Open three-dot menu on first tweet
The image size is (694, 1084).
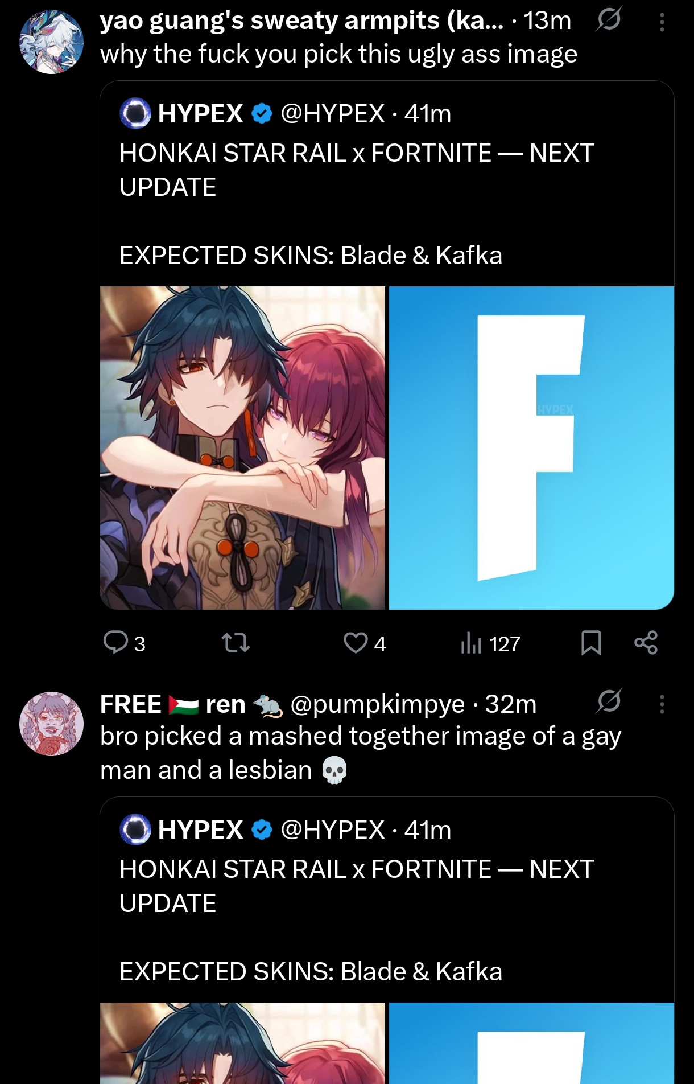pyautogui.click(x=662, y=22)
